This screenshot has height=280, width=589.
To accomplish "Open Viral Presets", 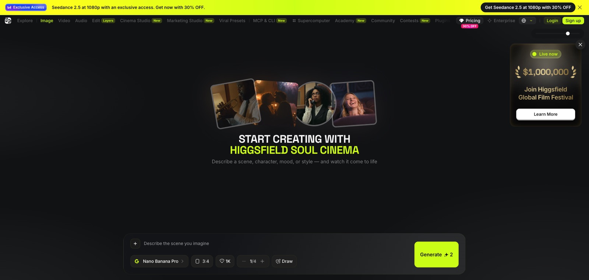I will point(232,21).
